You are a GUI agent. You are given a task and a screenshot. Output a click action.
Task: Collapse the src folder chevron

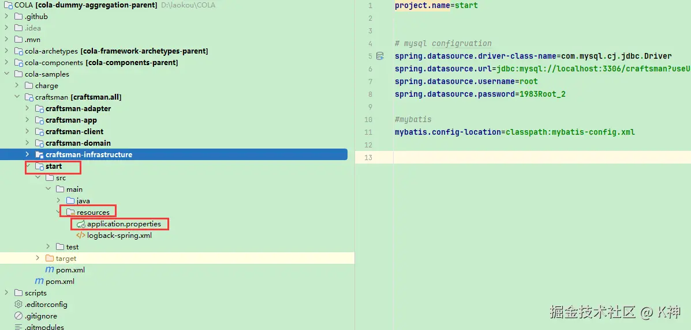click(38, 177)
